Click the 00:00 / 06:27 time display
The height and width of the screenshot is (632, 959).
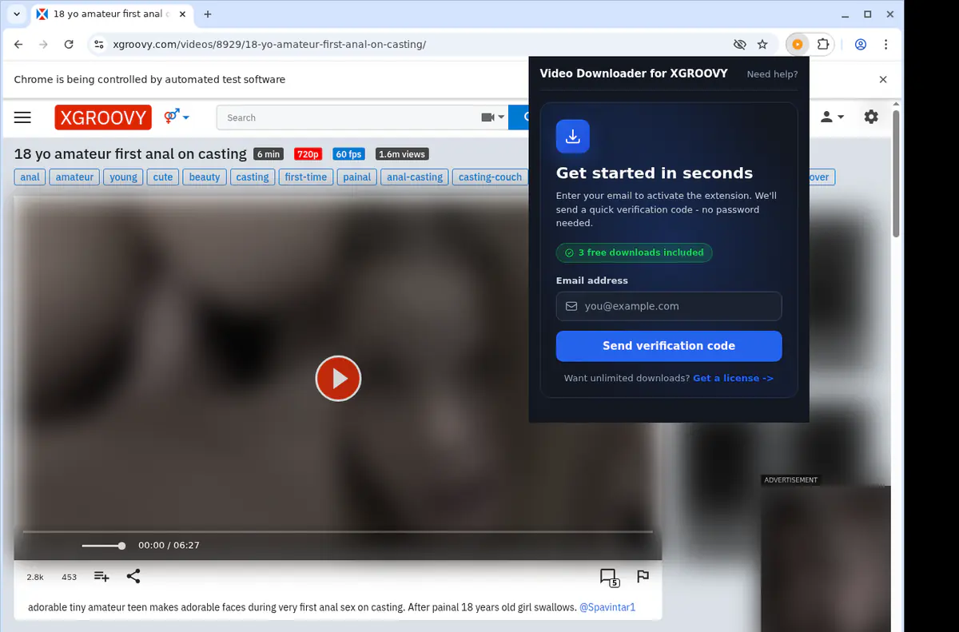tap(169, 546)
